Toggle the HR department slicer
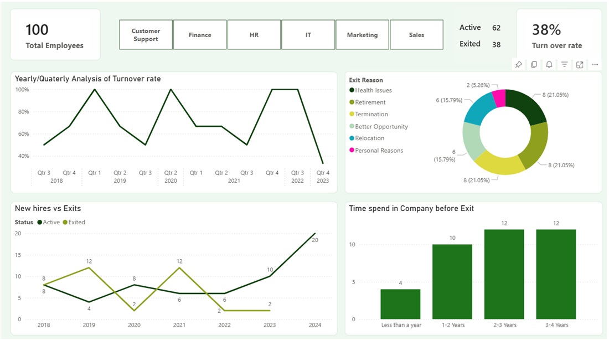This screenshot has width=609, height=340. point(254,35)
